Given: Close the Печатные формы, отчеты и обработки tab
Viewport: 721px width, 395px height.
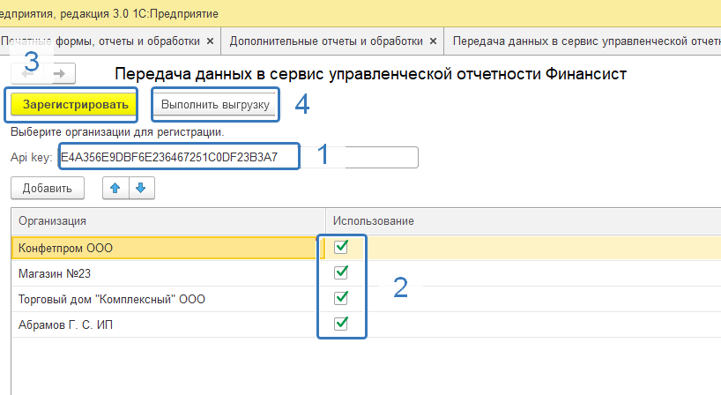Looking at the screenshot, I should pos(210,41).
